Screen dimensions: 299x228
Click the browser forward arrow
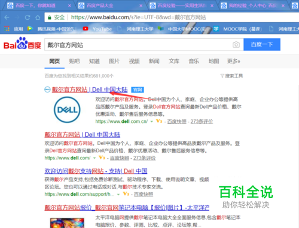click(x=17, y=17)
